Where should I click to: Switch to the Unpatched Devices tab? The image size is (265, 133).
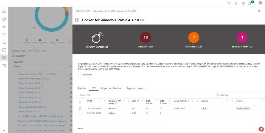[111, 88]
